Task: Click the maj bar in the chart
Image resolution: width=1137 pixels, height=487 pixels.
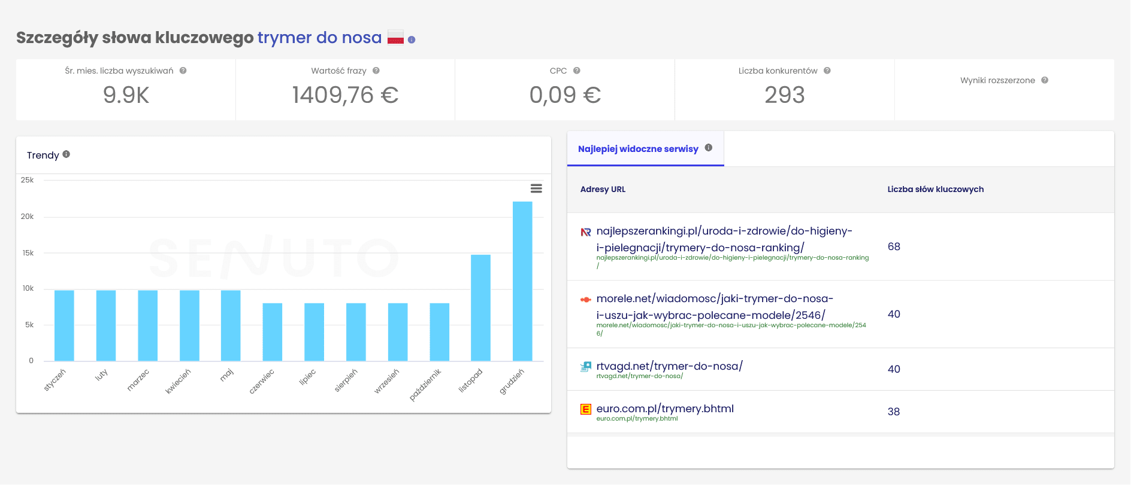Action: [x=231, y=325]
